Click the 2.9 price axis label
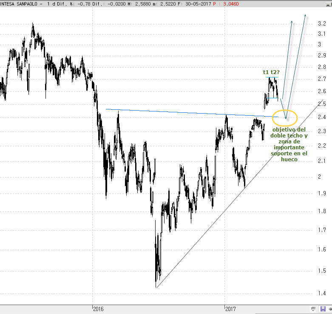 pyautogui.click(x=322, y=55)
